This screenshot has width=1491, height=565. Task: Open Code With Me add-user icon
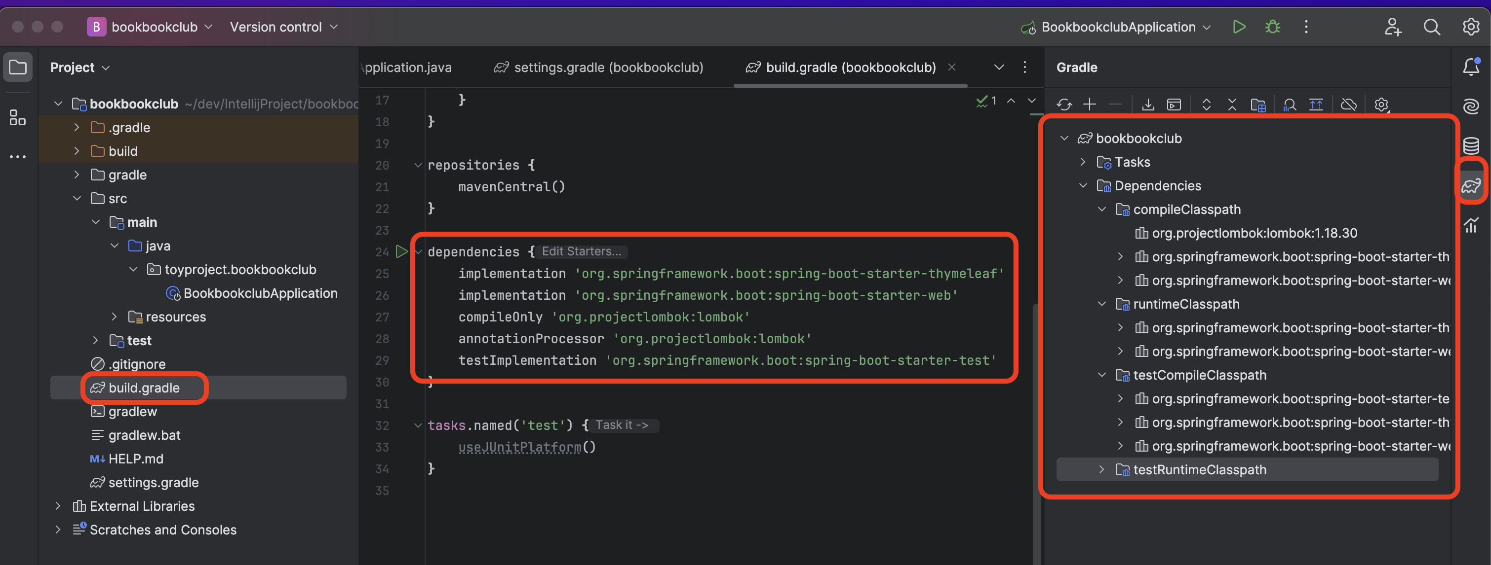[1393, 27]
